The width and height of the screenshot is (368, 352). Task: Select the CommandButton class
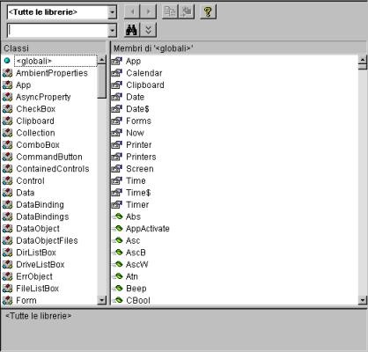coord(49,157)
